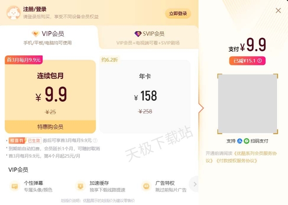Viewport: 288px width, 205px height.
Task: Click the QR code payment area
Action: [x=248, y=104]
